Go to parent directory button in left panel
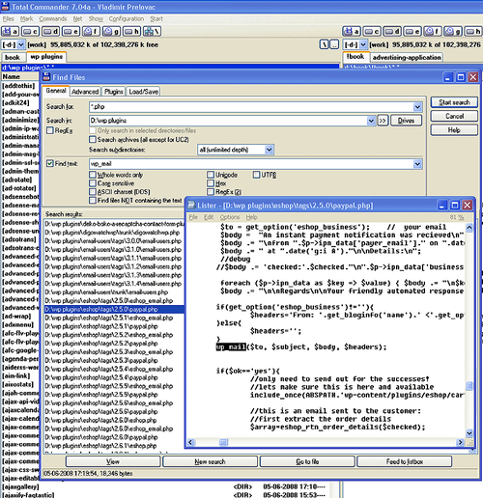 click(x=334, y=44)
